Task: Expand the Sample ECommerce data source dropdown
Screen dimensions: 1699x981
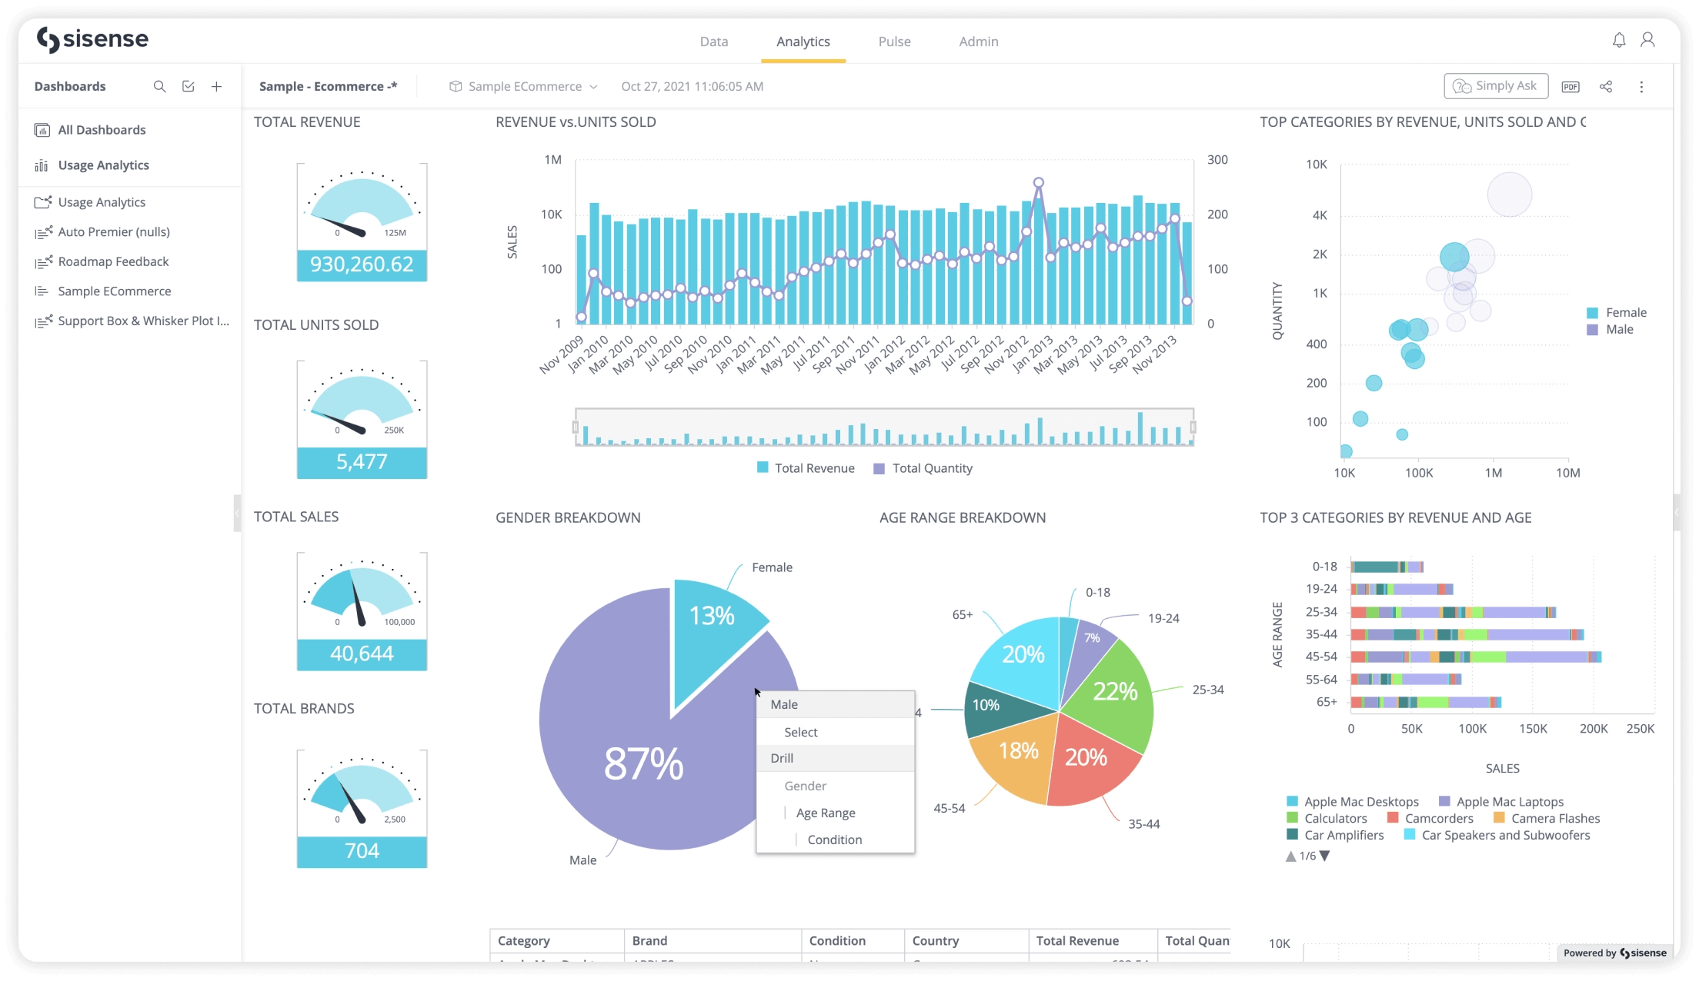Action: pos(592,86)
